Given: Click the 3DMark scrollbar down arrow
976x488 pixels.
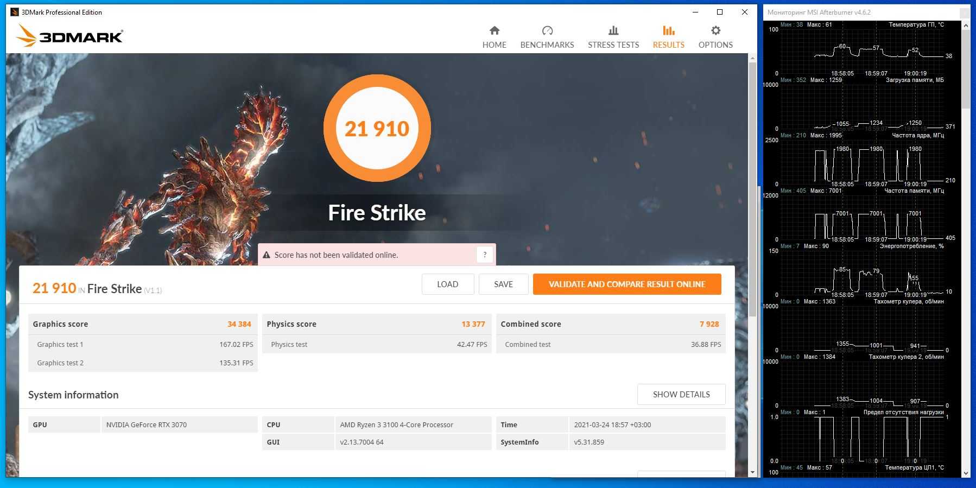Looking at the screenshot, I should coord(752,472).
